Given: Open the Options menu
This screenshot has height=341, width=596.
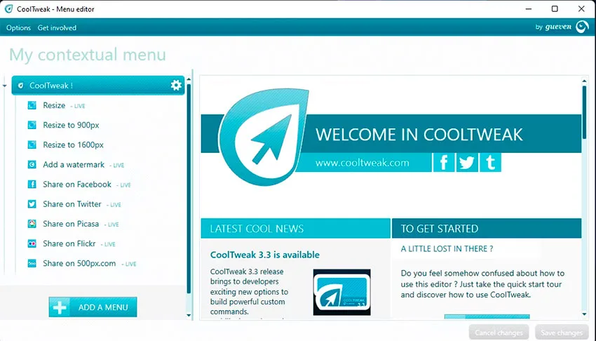Looking at the screenshot, I should point(18,28).
